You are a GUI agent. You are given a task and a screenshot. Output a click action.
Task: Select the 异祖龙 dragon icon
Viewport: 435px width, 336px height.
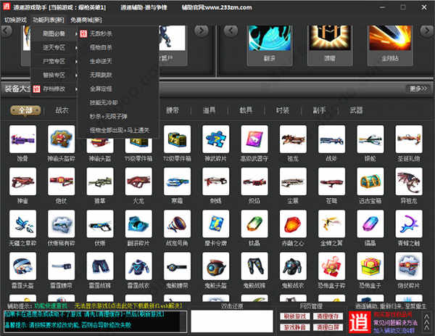[x=409, y=181]
